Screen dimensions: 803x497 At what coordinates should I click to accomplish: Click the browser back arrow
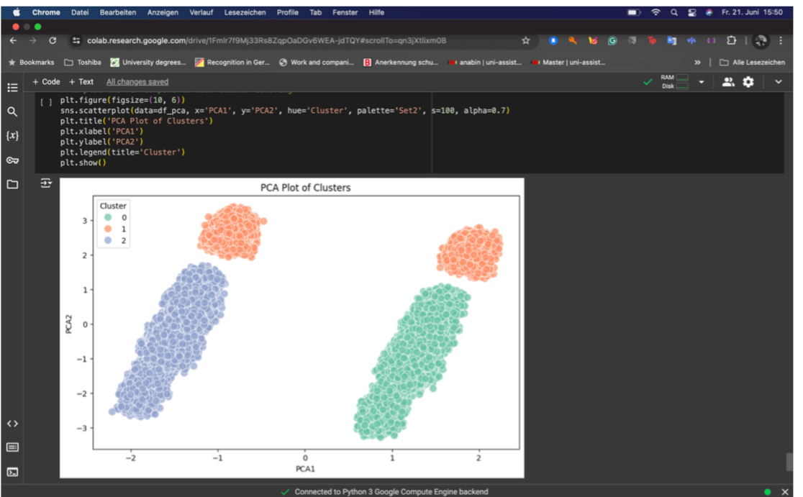point(14,40)
